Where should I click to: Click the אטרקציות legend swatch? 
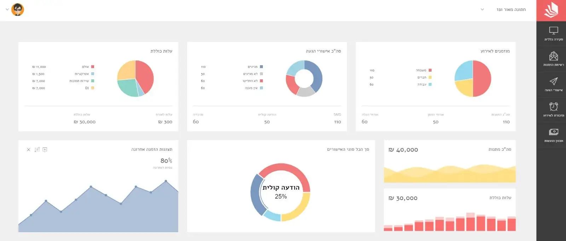93,74
